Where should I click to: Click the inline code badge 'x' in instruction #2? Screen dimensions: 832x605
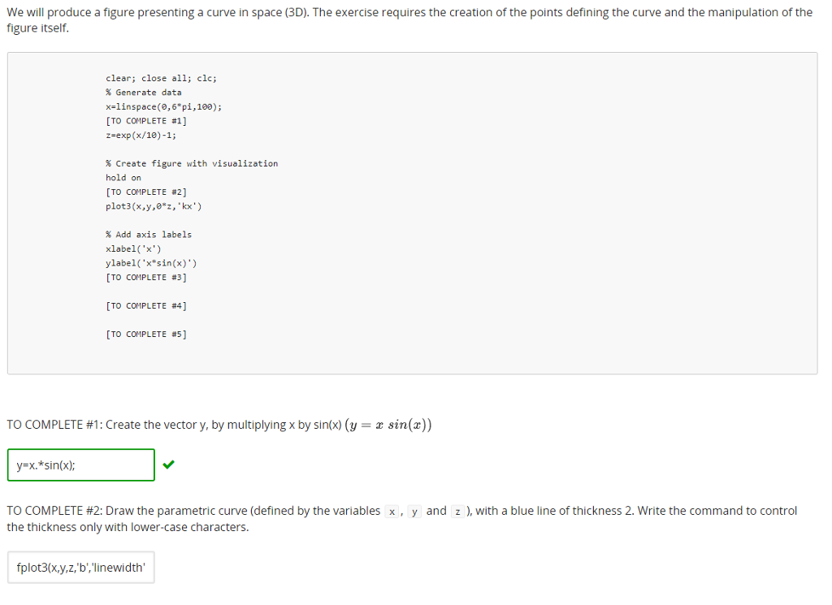click(x=392, y=512)
